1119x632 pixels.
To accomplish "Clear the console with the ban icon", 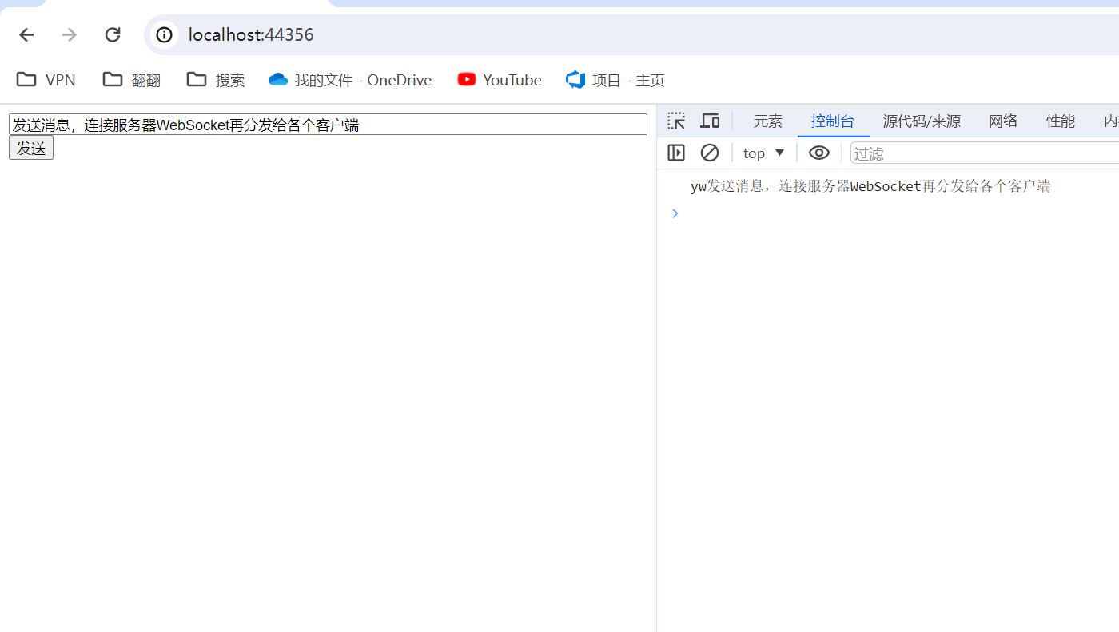I will [710, 153].
